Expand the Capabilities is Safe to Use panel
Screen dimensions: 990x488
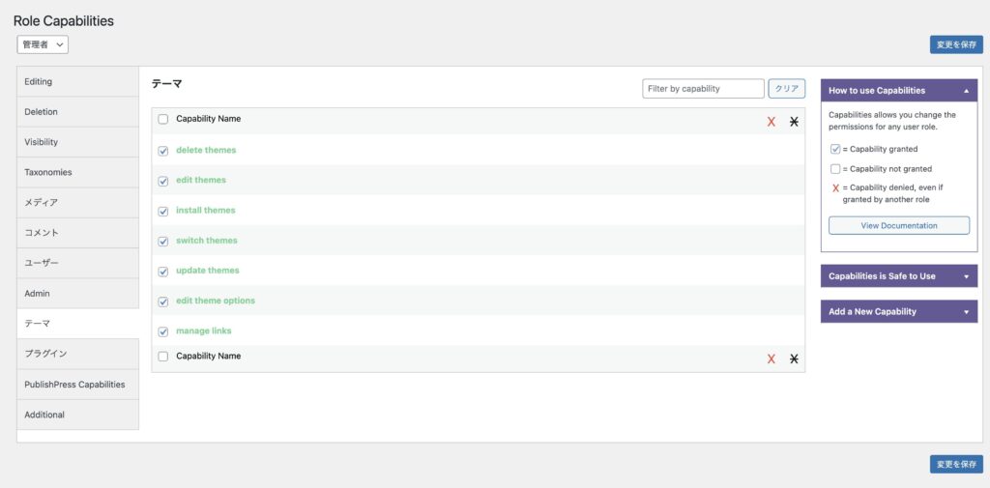[x=898, y=276]
